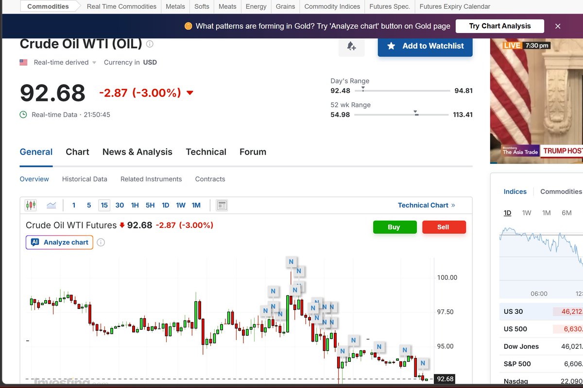
Task: Go to Real Time Commodities
Action: pos(121,6)
